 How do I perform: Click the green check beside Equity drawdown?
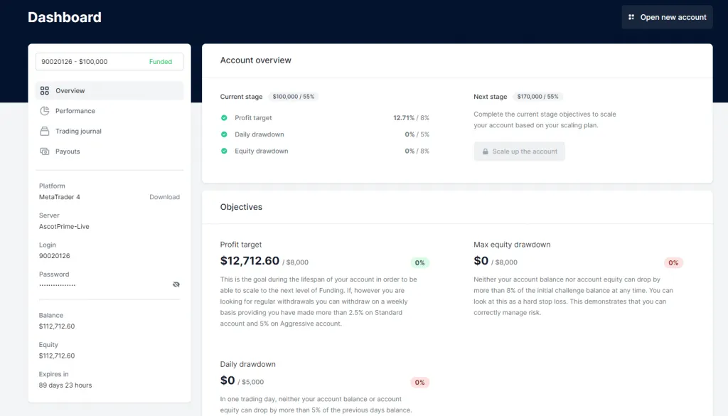coord(224,151)
